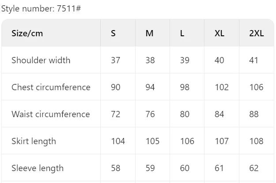
Task: Select the Skirt length row label
Action: pyautogui.click(x=34, y=141)
